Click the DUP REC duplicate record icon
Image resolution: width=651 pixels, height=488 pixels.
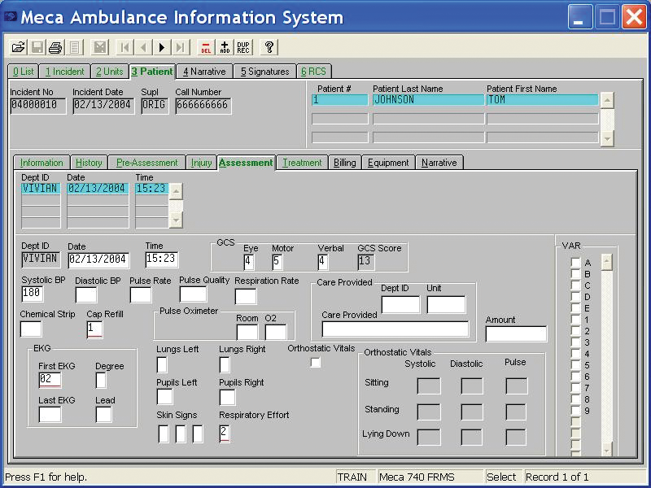click(x=243, y=48)
